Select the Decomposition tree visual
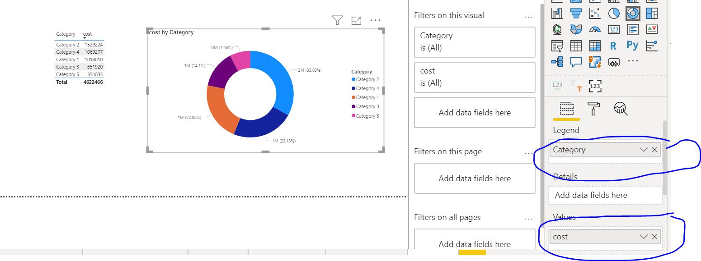The image size is (701, 261). [x=556, y=61]
